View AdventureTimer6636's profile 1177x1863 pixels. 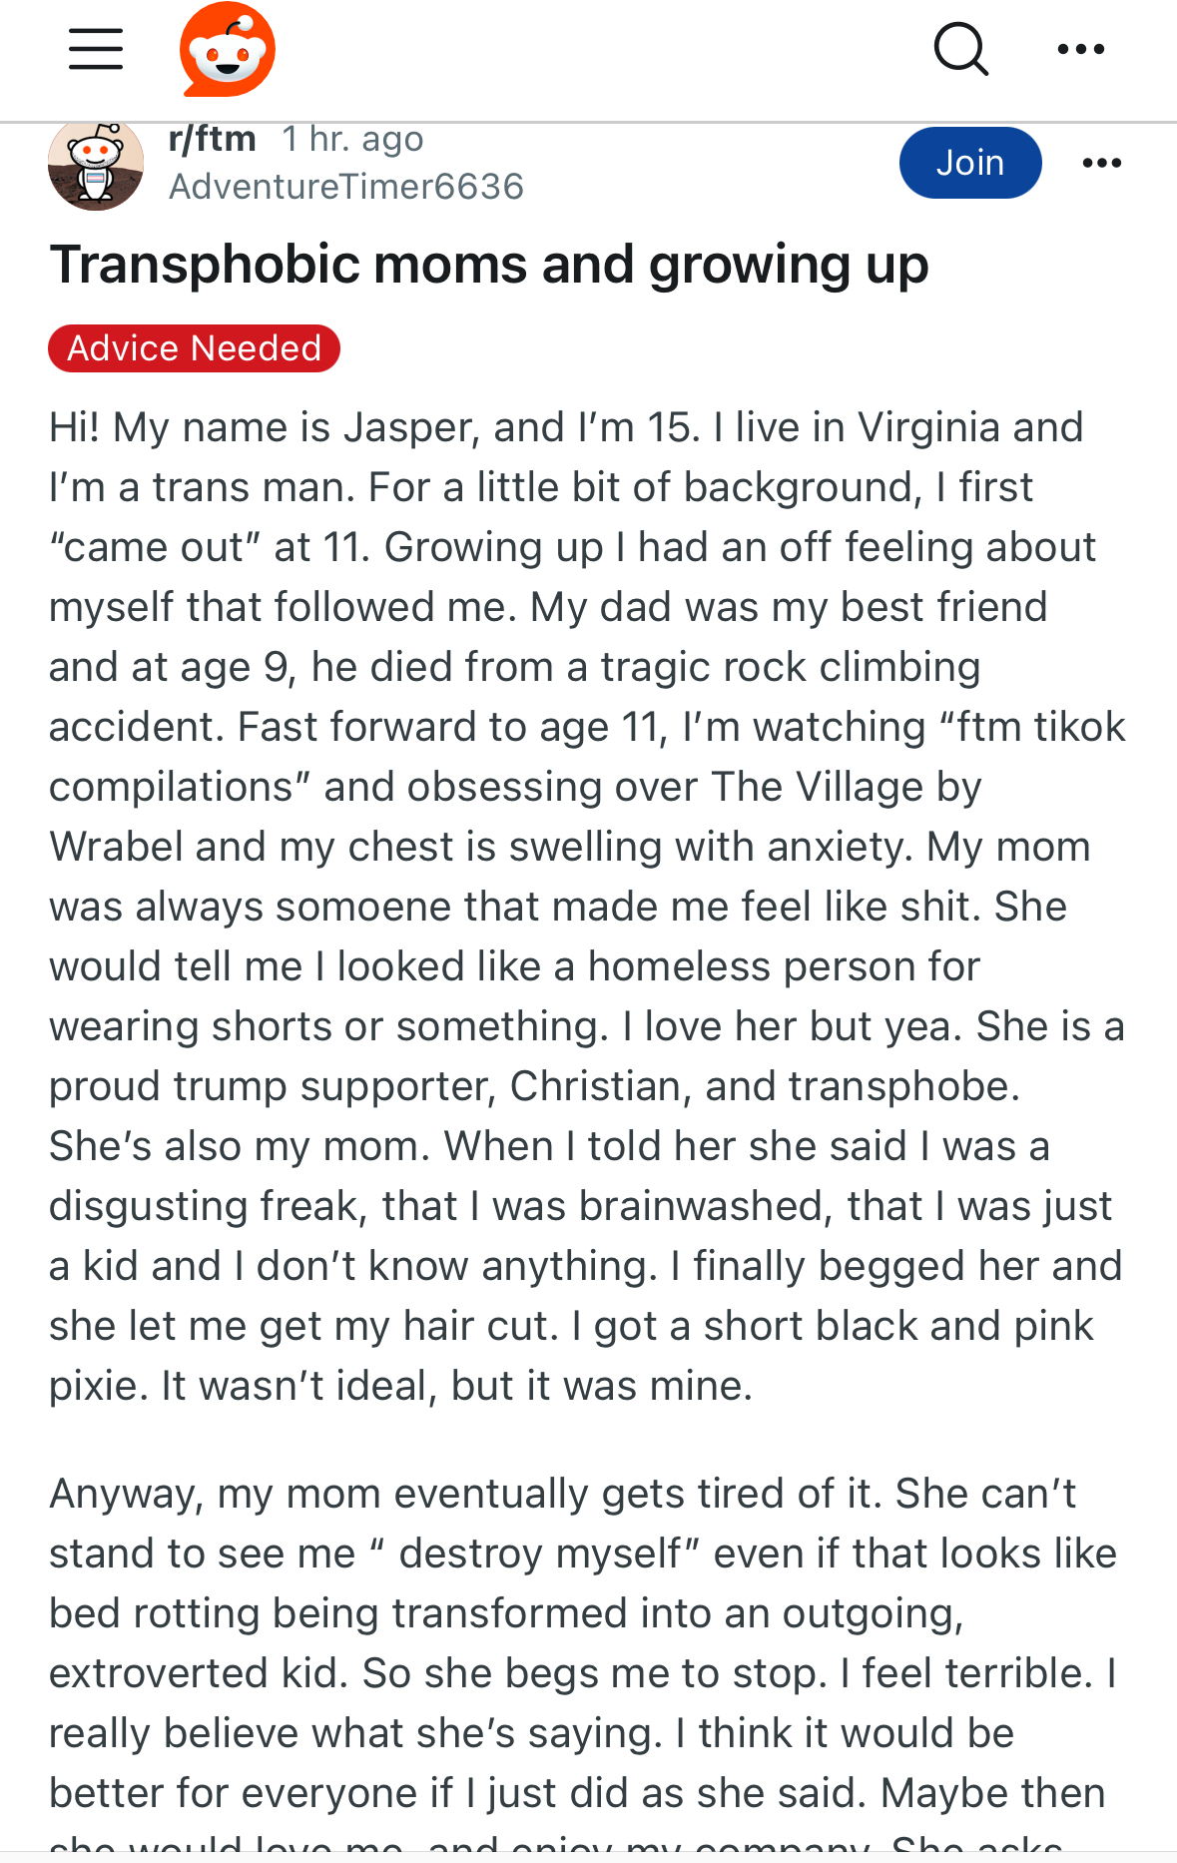[x=346, y=187]
